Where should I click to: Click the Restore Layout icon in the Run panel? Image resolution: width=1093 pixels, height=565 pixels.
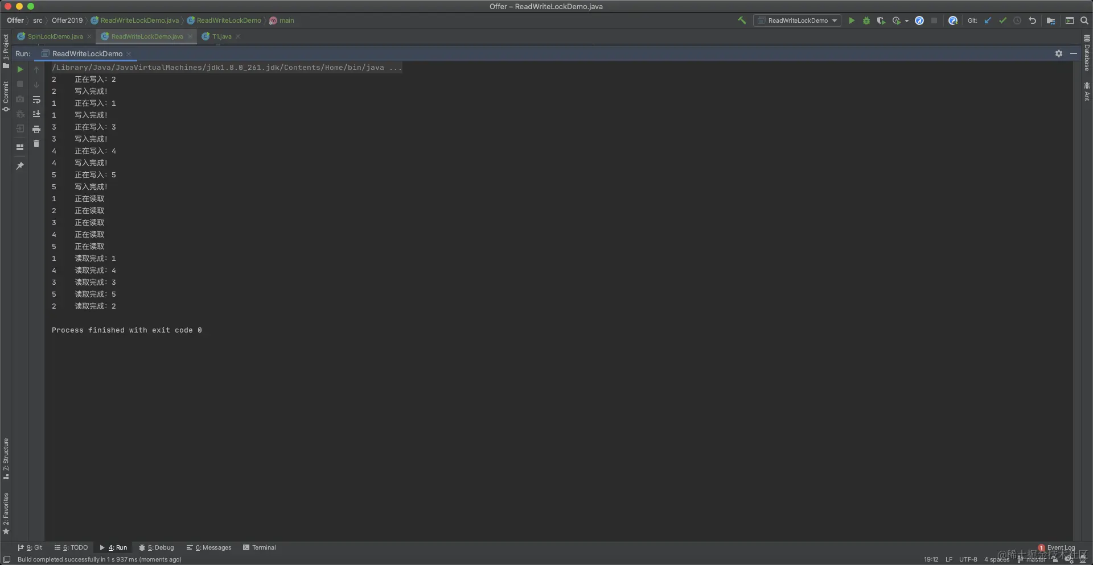(20, 147)
